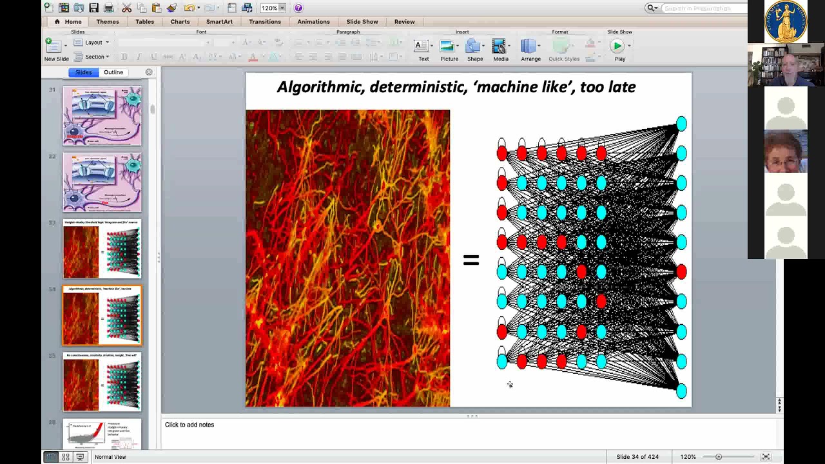Click the Shape insert icon

click(x=473, y=46)
